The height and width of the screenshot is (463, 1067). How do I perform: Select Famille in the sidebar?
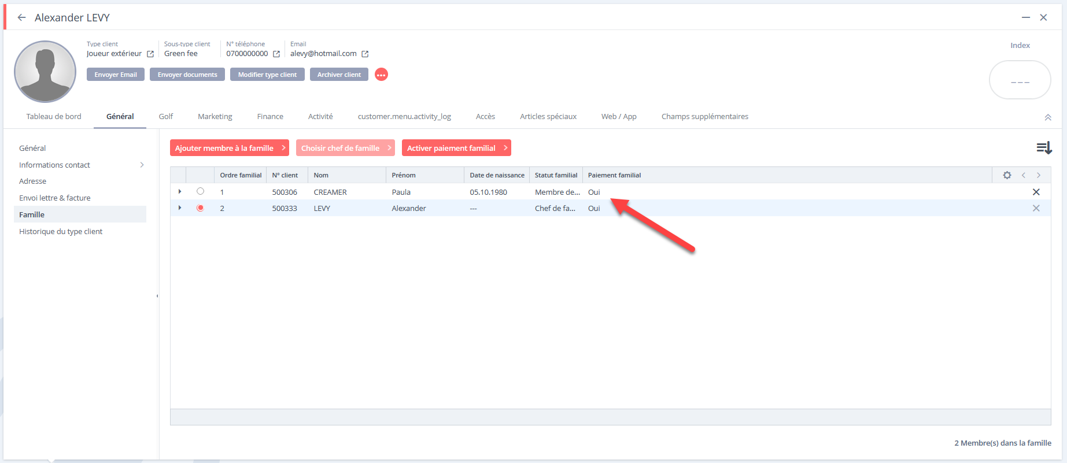pyautogui.click(x=80, y=214)
